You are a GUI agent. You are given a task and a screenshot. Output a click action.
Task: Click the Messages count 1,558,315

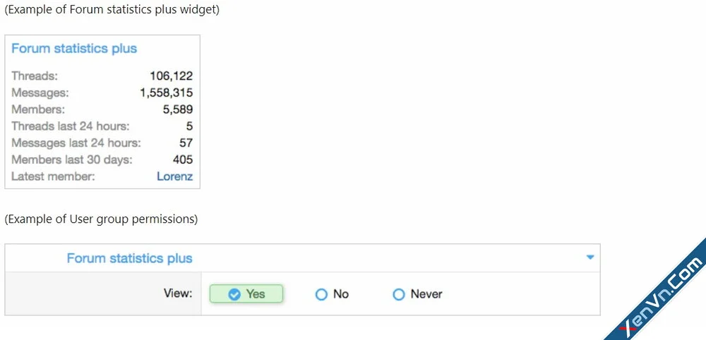[x=166, y=92]
